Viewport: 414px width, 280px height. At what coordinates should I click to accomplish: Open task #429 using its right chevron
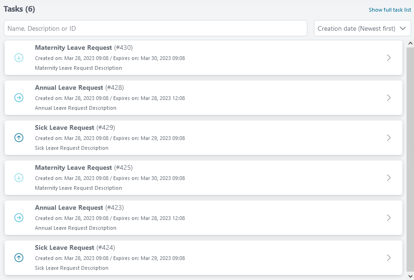(389, 138)
